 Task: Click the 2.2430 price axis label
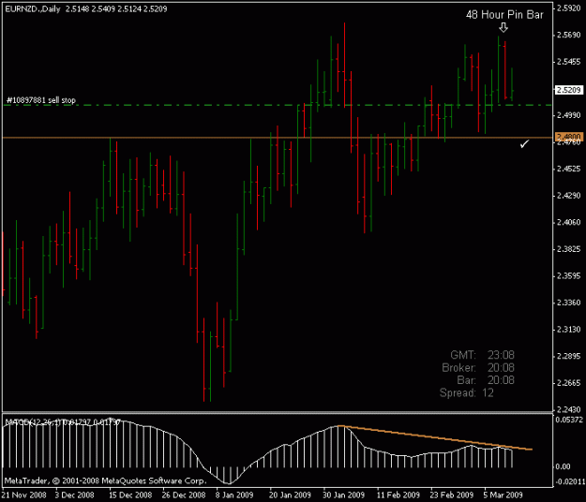coord(568,410)
